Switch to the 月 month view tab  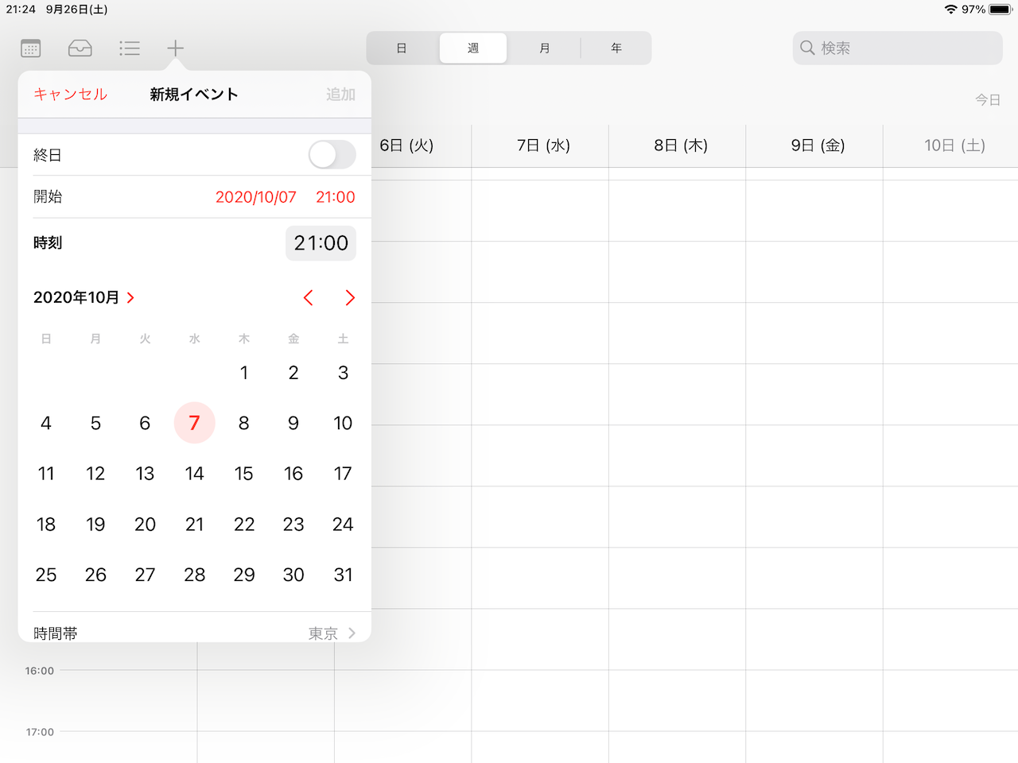click(544, 48)
